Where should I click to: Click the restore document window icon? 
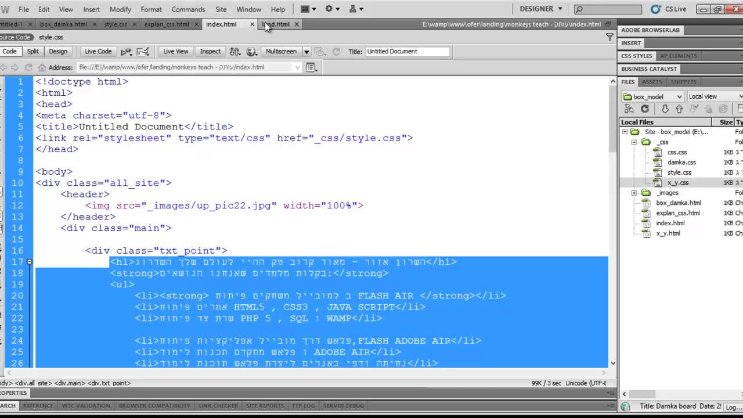pyautogui.click(x=608, y=24)
